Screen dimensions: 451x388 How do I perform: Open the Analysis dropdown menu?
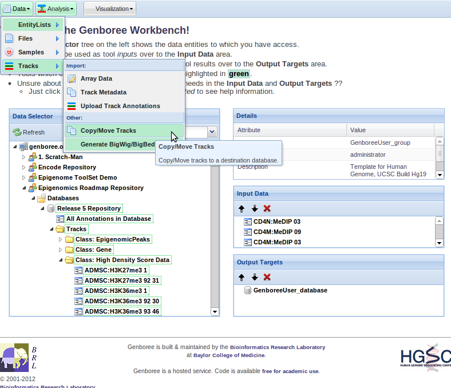[56, 9]
